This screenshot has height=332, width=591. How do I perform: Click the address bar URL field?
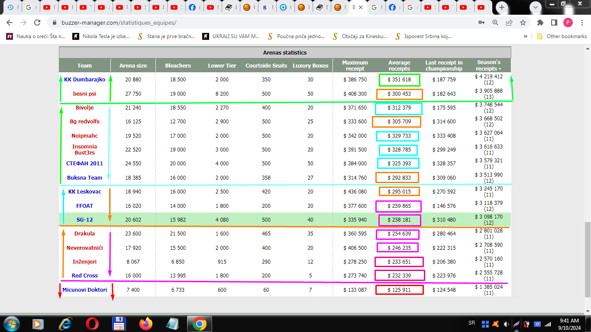coord(260,23)
